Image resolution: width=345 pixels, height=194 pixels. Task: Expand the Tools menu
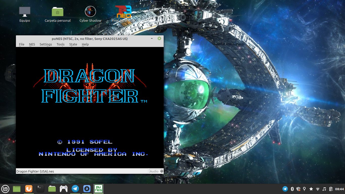60,44
